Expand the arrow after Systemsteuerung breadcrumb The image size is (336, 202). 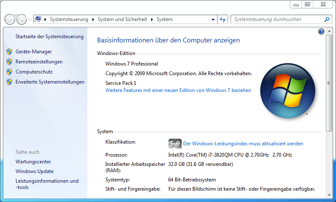[x=93, y=19]
